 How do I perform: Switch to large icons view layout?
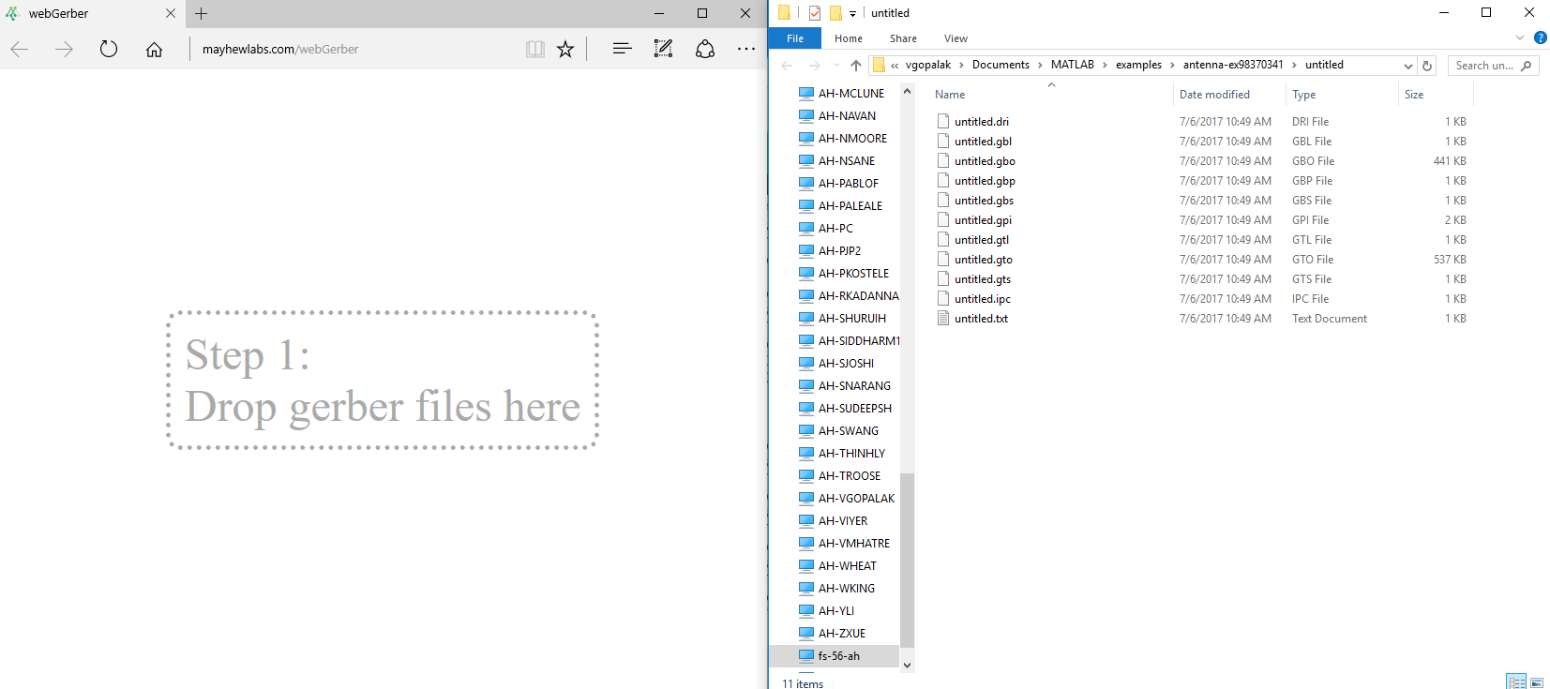tap(1537, 682)
